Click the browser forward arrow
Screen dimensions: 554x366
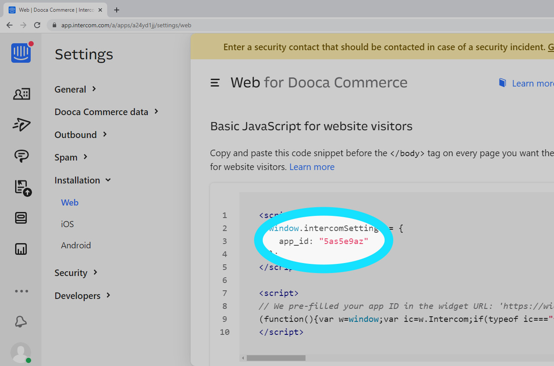click(x=23, y=25)
